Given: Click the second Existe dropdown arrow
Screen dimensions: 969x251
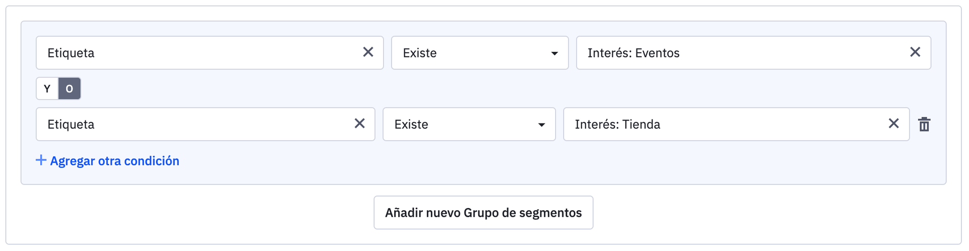Looking at the screenshot, I should [541, 125].
